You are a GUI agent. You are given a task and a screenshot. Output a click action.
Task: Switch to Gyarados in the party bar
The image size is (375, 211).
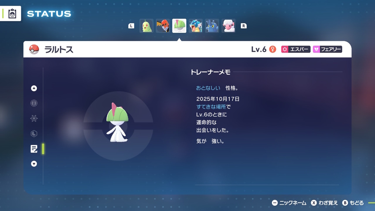click(196, 26)
